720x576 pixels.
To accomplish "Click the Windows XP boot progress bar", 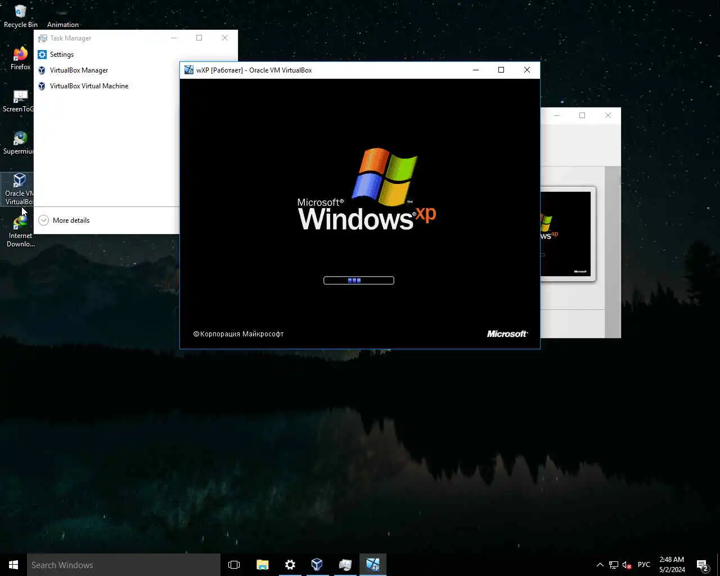I will click(359, 280).
